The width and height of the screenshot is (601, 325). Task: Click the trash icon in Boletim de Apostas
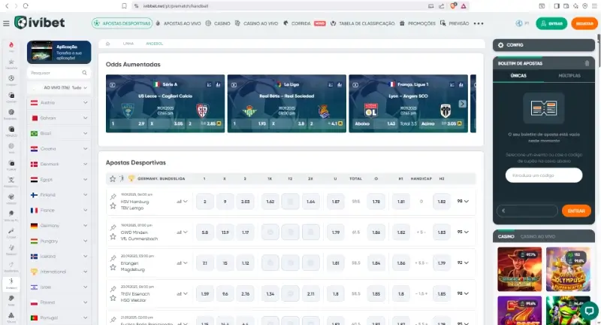click(587, 63)
